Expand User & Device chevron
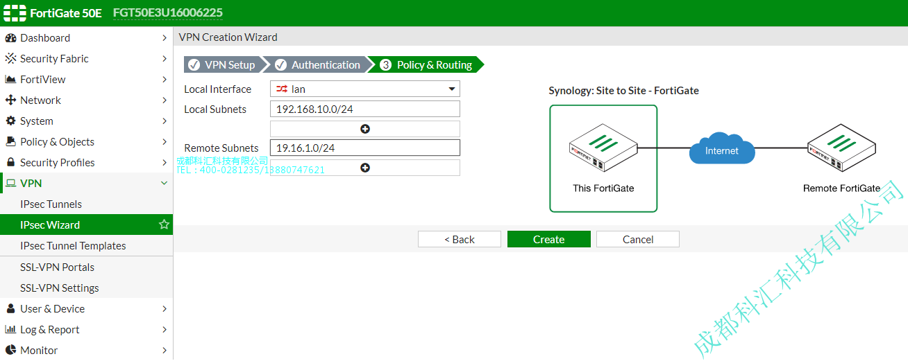Image resolution: width=908 pixels, height=361 pixels. [165, 309]
